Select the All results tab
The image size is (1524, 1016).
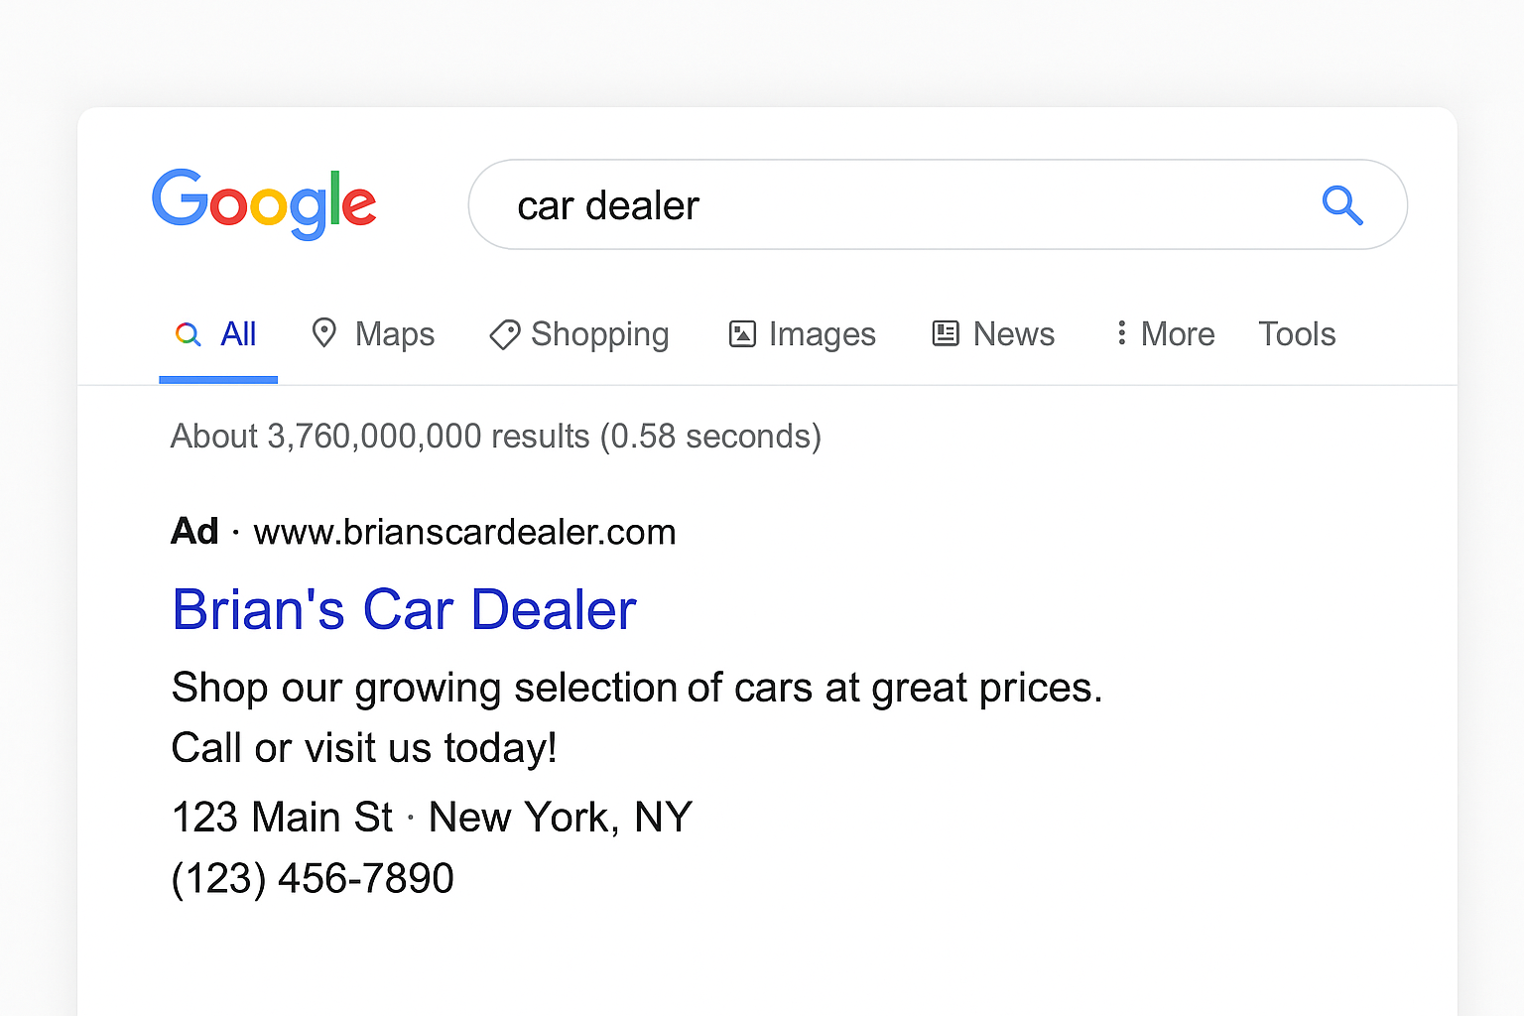[216, 333]
